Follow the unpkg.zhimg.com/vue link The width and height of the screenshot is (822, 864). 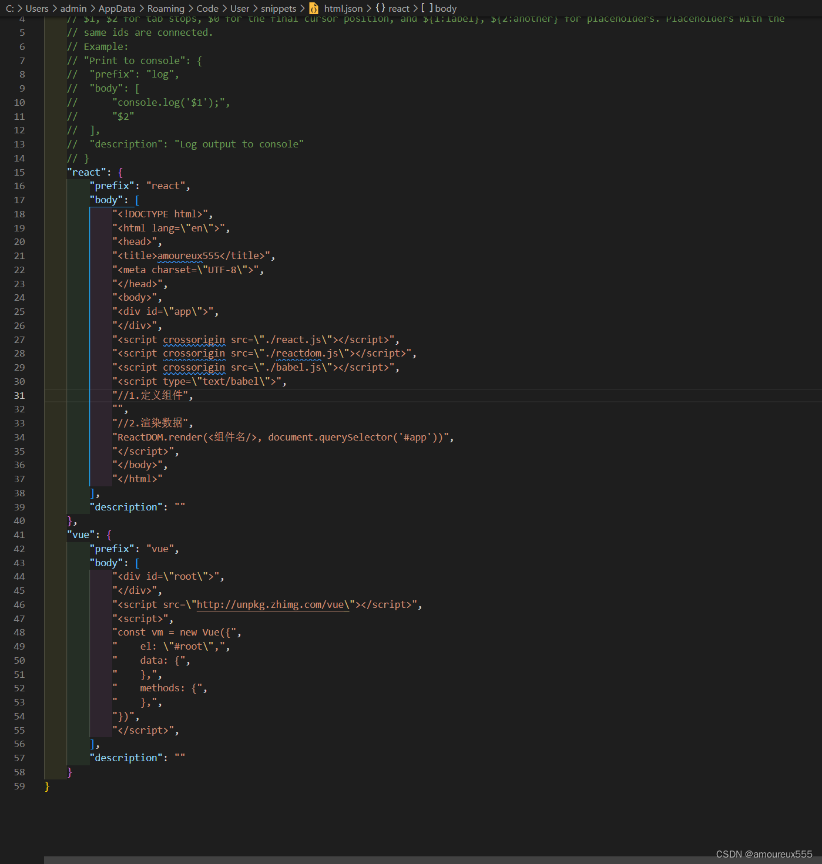pos(273,604)
